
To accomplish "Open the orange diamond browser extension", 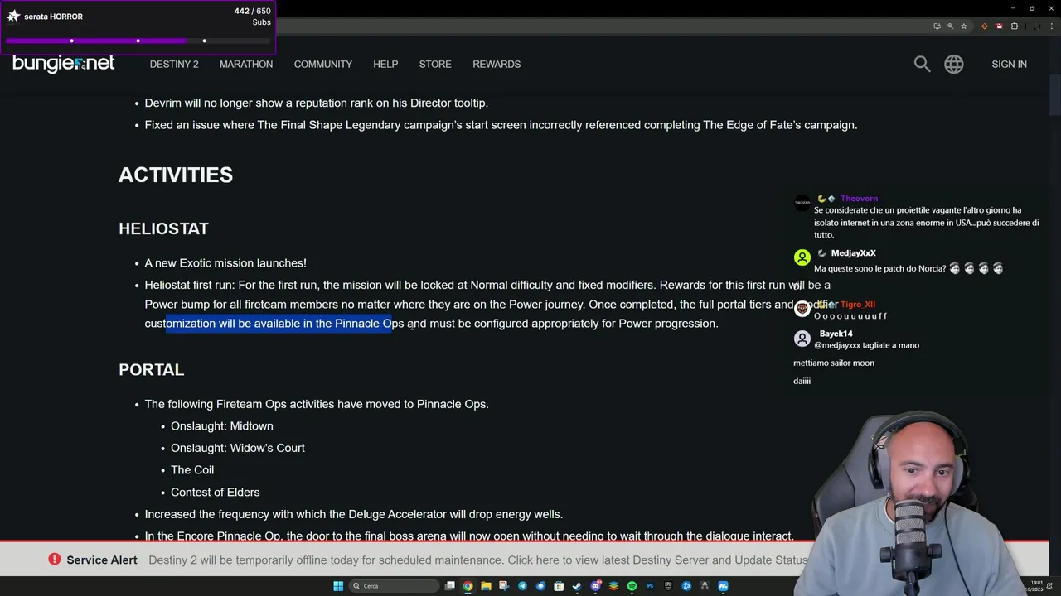I will 984,26.
